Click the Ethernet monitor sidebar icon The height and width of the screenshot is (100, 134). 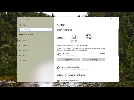(20, 46)
